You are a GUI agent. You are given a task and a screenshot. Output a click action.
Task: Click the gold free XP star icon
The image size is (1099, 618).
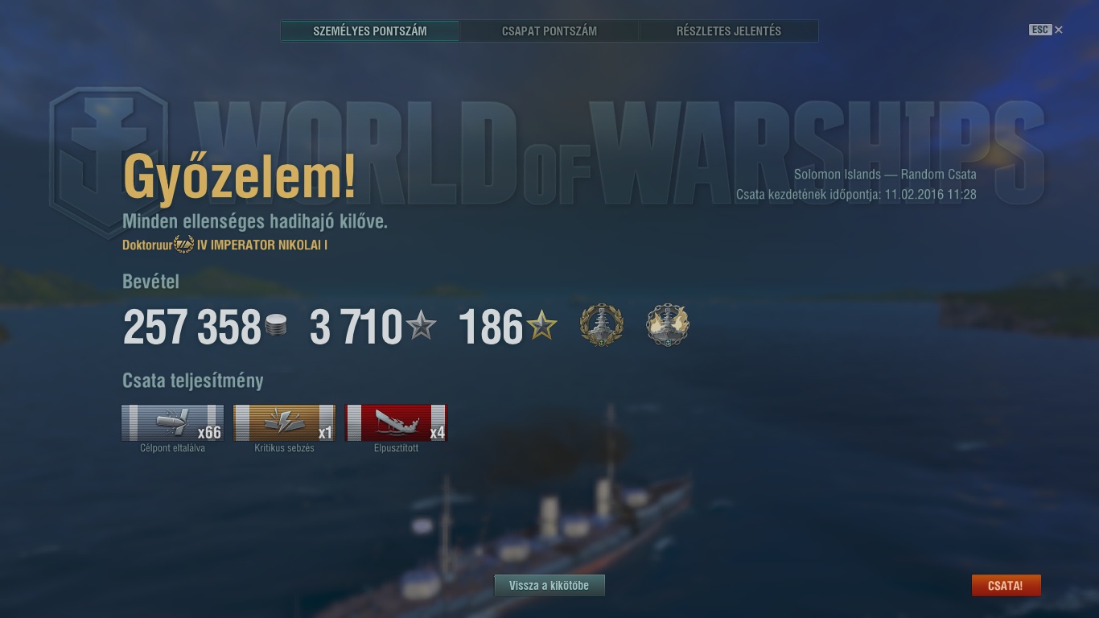(x=541, y=326)
